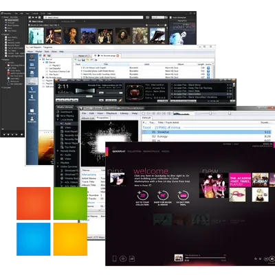Click the save disk icon in Tangerine left toolbar
Viewport: 275px width, 275px height.
click(49, 55)
